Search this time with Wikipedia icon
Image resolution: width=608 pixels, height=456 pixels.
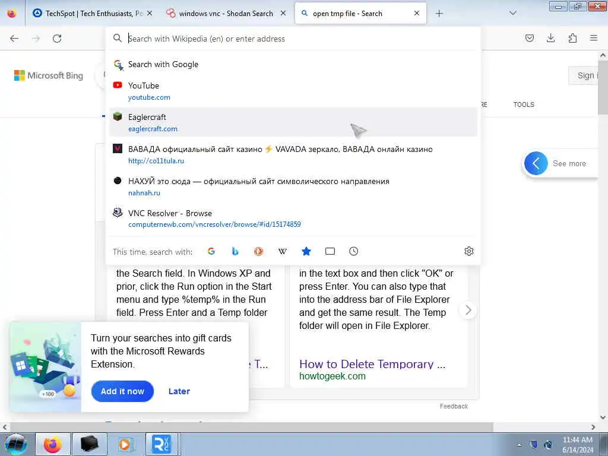click(x=282, y=251)
